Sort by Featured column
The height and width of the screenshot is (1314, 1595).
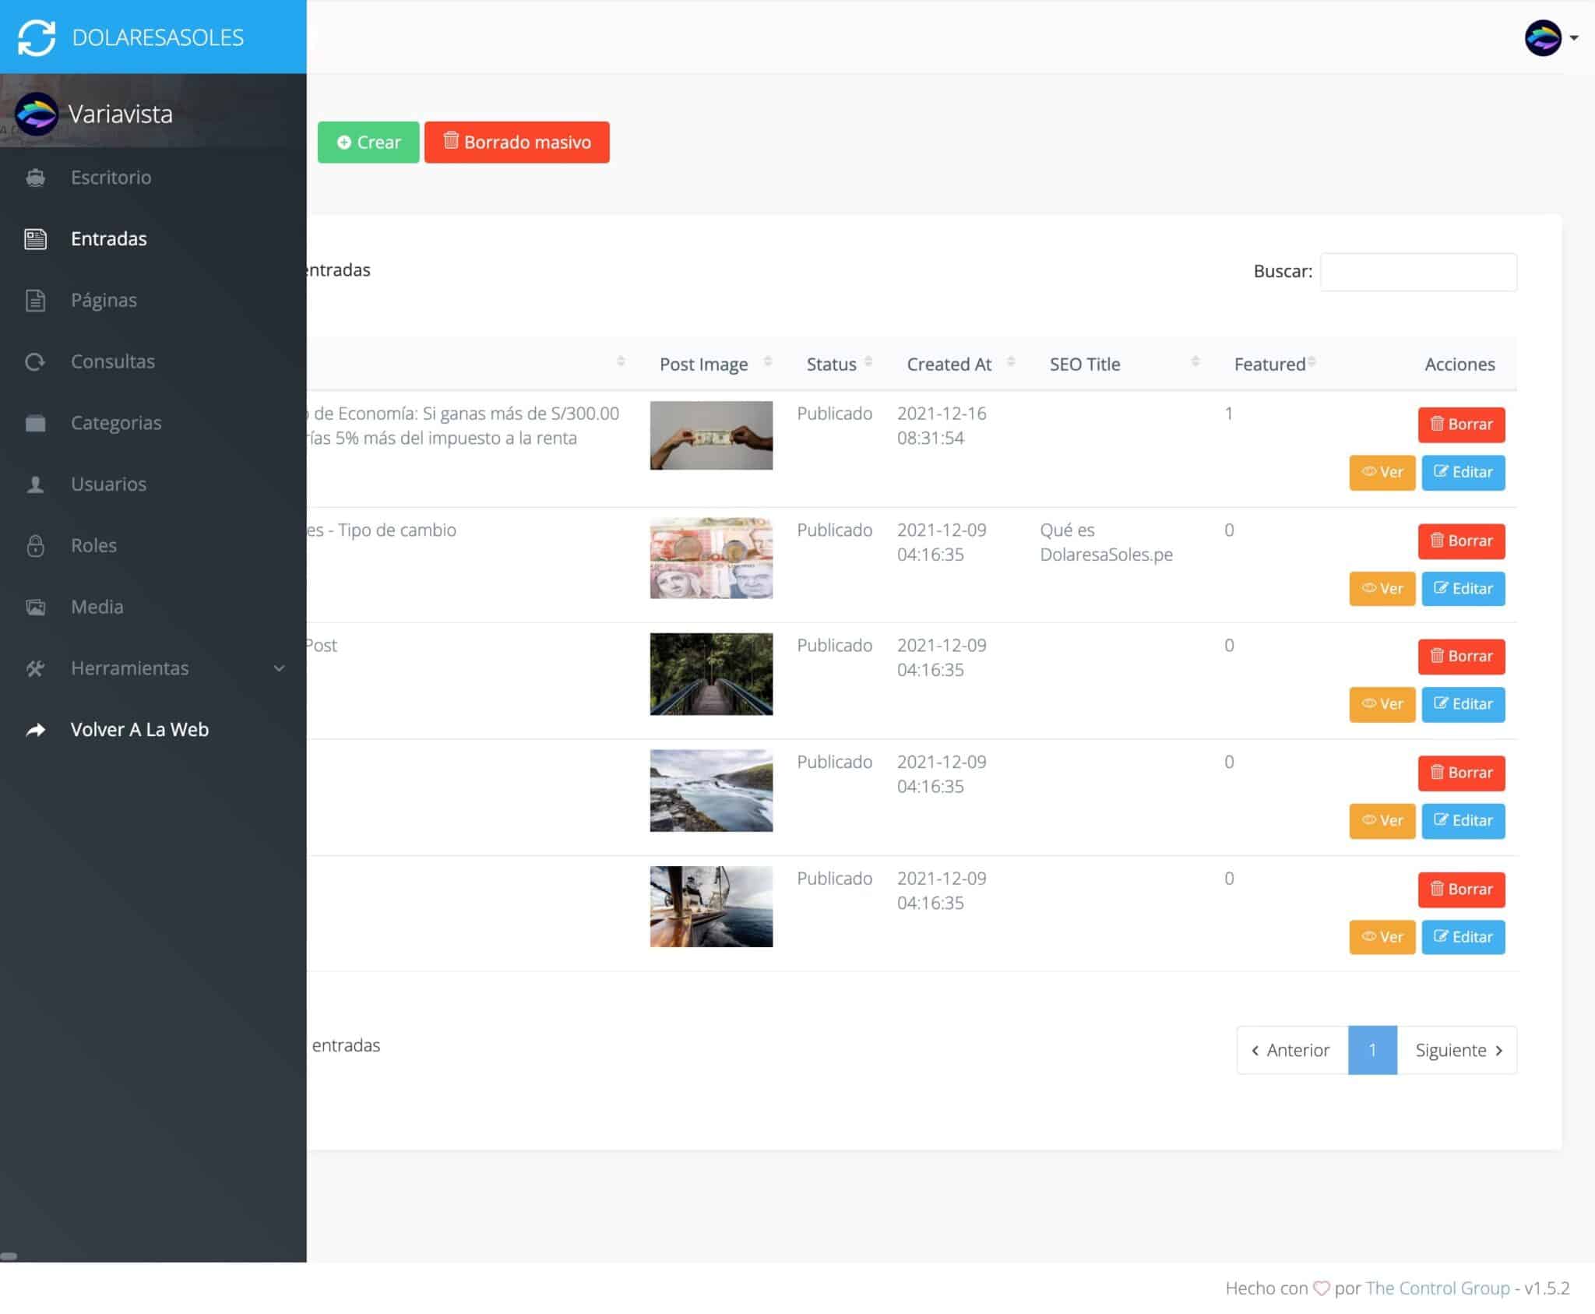(1312, 361)
